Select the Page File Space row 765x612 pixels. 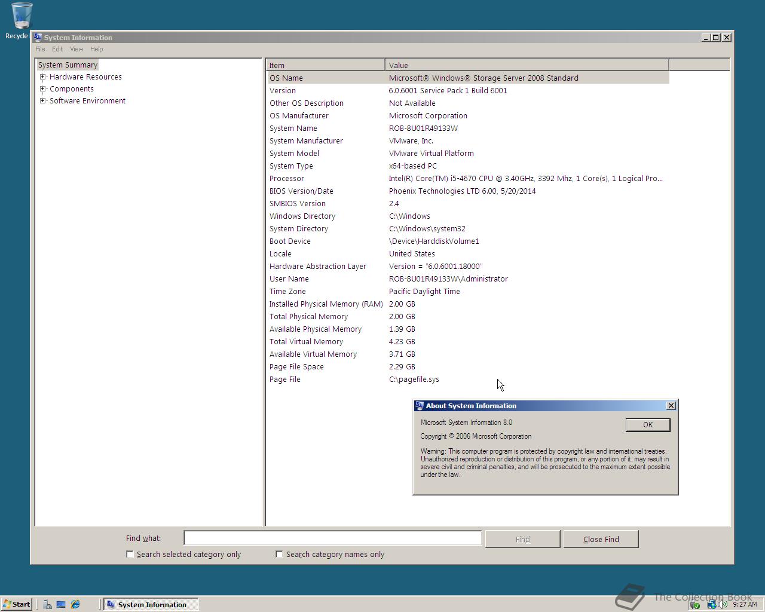pos(468,366)
